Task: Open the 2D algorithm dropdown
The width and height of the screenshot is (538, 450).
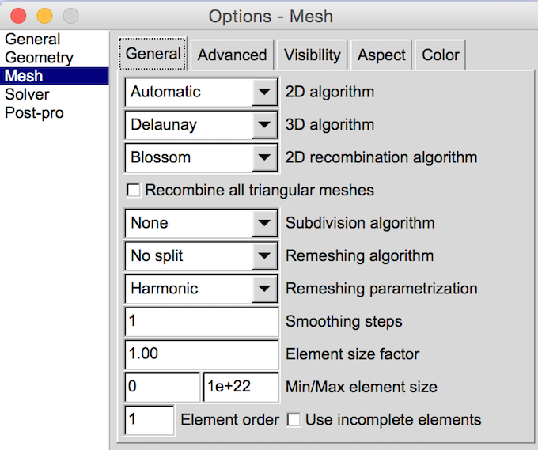Action: pos(202,92)
